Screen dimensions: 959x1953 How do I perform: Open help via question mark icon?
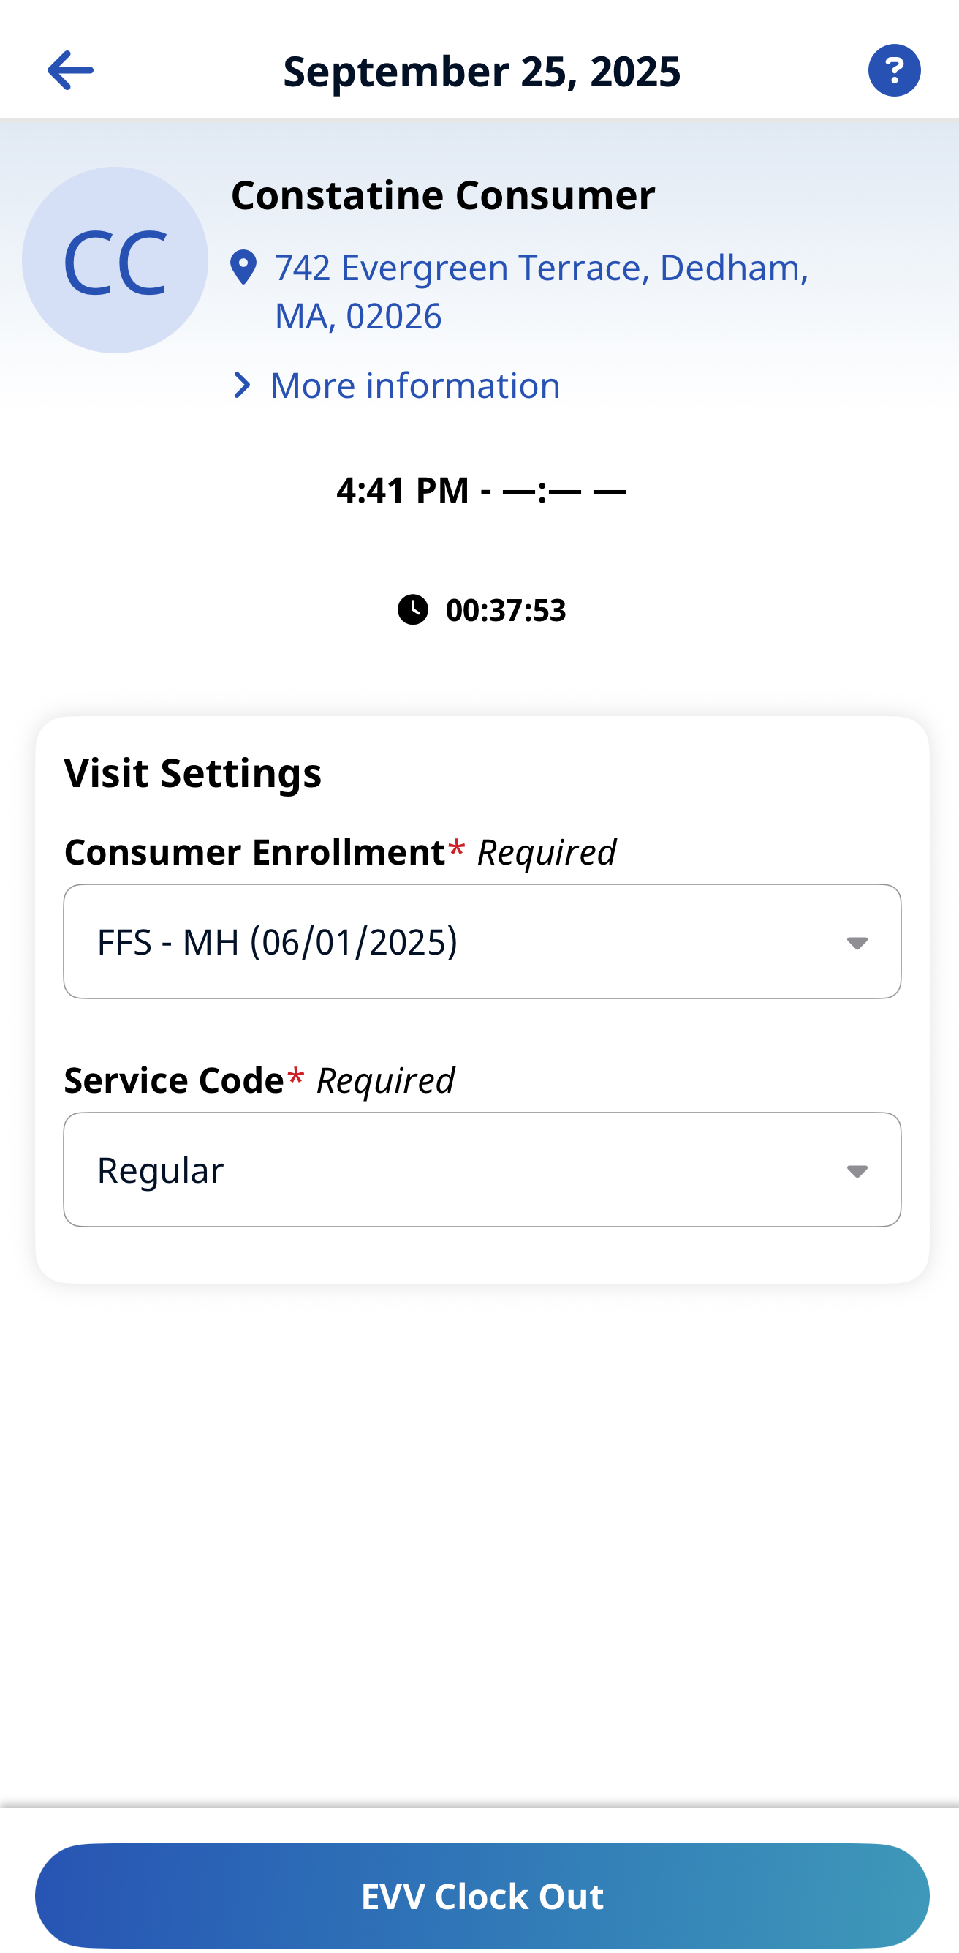click(894, 70)
